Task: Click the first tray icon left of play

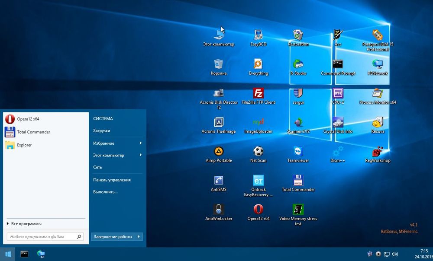Action: [370, 254]
